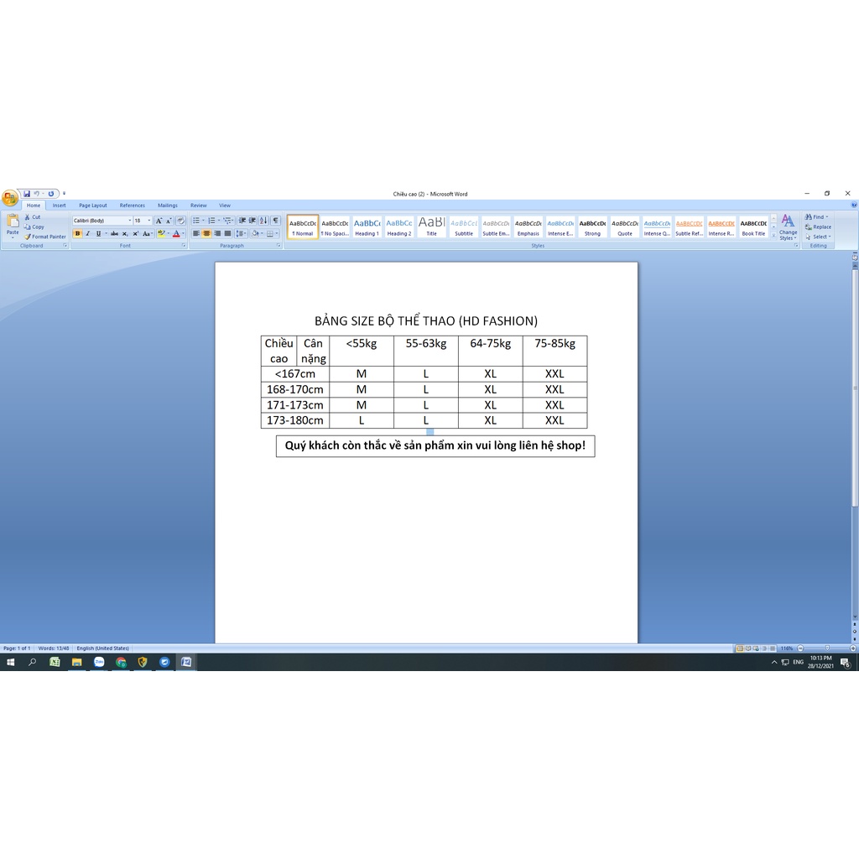Click the Clear Formatting icon
This screenshot has height=859, width=859.
click(180, 221)
